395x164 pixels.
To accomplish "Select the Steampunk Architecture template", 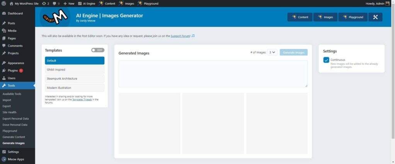I will [x=75, y=79].
